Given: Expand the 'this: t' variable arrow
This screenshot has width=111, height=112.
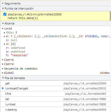Looking at the screenshot, I should point(5,33).
